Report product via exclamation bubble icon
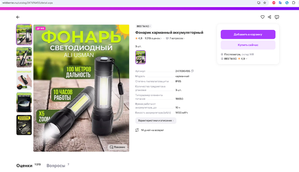This screenshot has width=299, height=172. coord(277,17)
